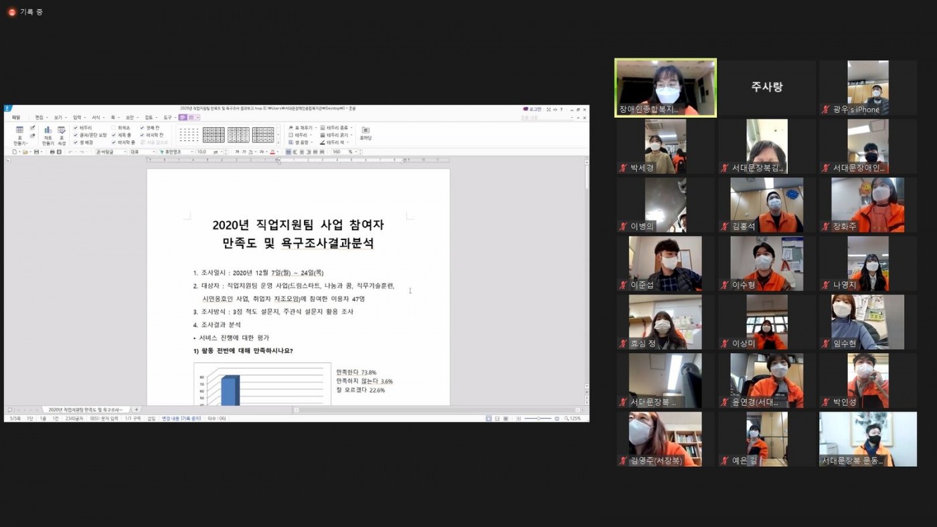The image size is (937, 527).
Task: Toggle the 셀 배경 checkbox
Action: click(x=84, y=142)
